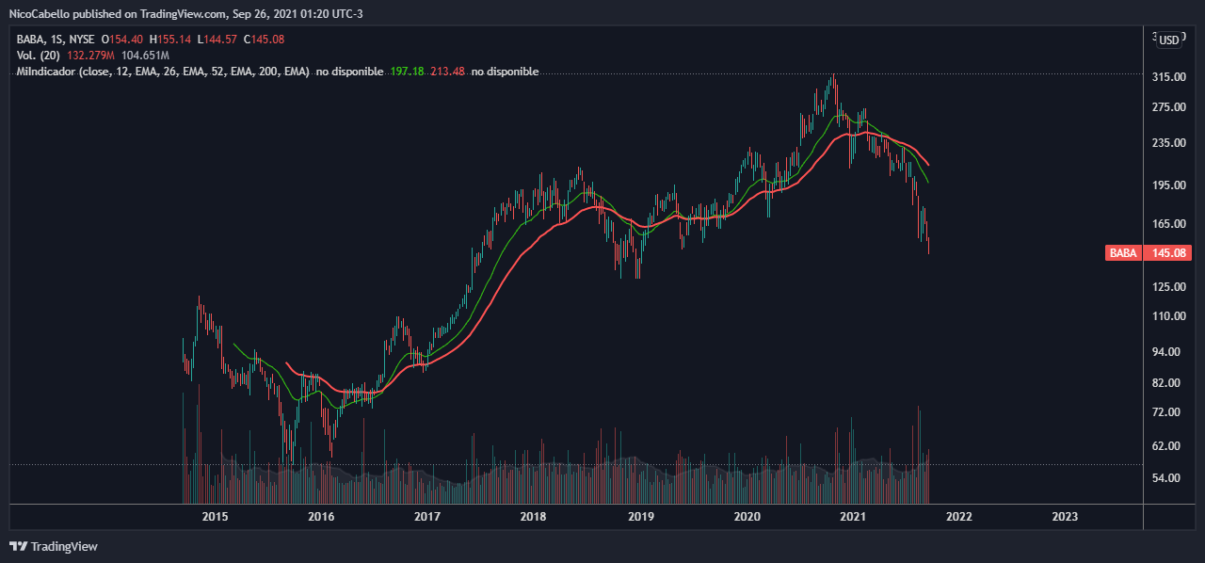Click the 195.00 price axis label
The width and height of the screenshot is (1205, 563).
coord(1168,185)
